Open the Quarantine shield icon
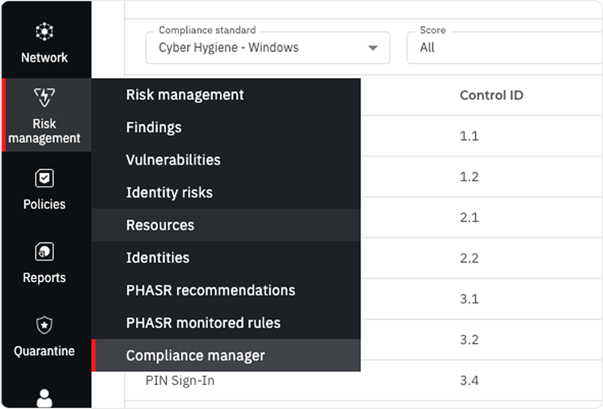The width and height of the screenshot is (603, 409). pos(44,325)
